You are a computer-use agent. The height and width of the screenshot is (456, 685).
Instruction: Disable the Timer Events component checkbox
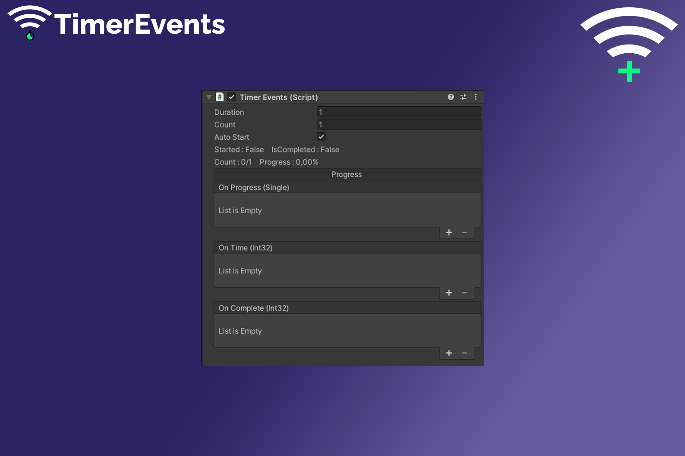(231, 97)
